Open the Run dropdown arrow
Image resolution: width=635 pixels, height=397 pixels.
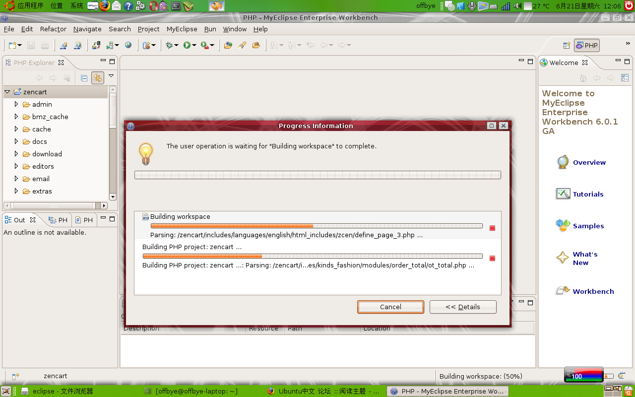(194, 46)
